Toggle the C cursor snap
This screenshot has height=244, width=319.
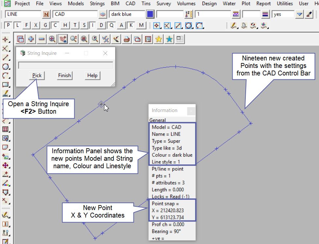pyautogui.click(x=55, y=25)
